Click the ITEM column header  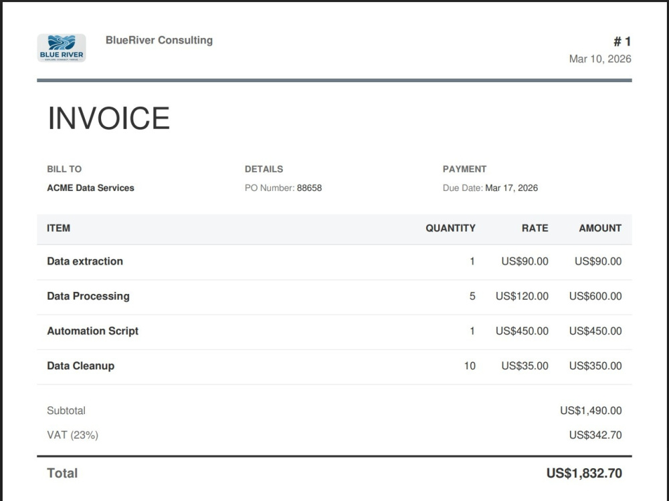click(x=58, y=228)
